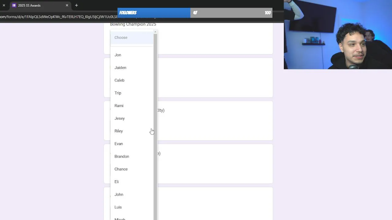
Task: Select Riley option
Action: (132, 131)
